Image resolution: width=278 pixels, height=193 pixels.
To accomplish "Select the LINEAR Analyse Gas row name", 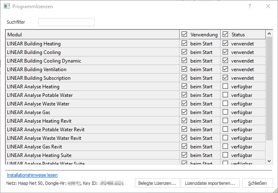I will (x=29, y=112).
